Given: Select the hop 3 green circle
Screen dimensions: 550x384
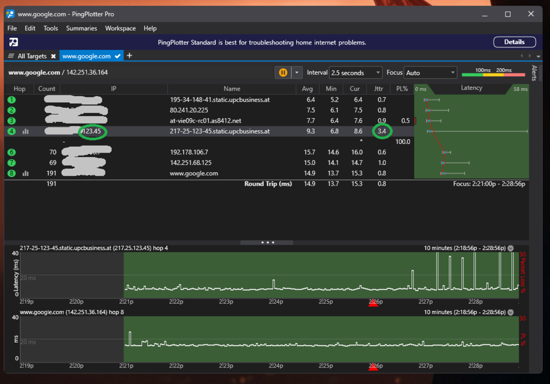Looking at the screenshot, I should 12,121.
